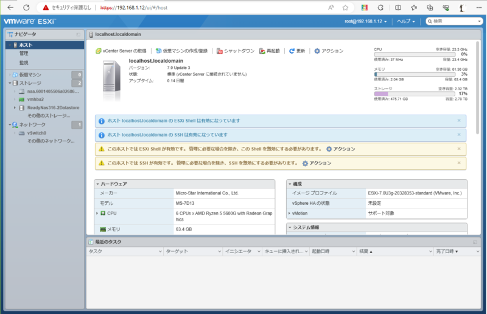
Task: Open the ヘルプ dropdown menu
Action: pyautogui.click(x=406, y=21)
